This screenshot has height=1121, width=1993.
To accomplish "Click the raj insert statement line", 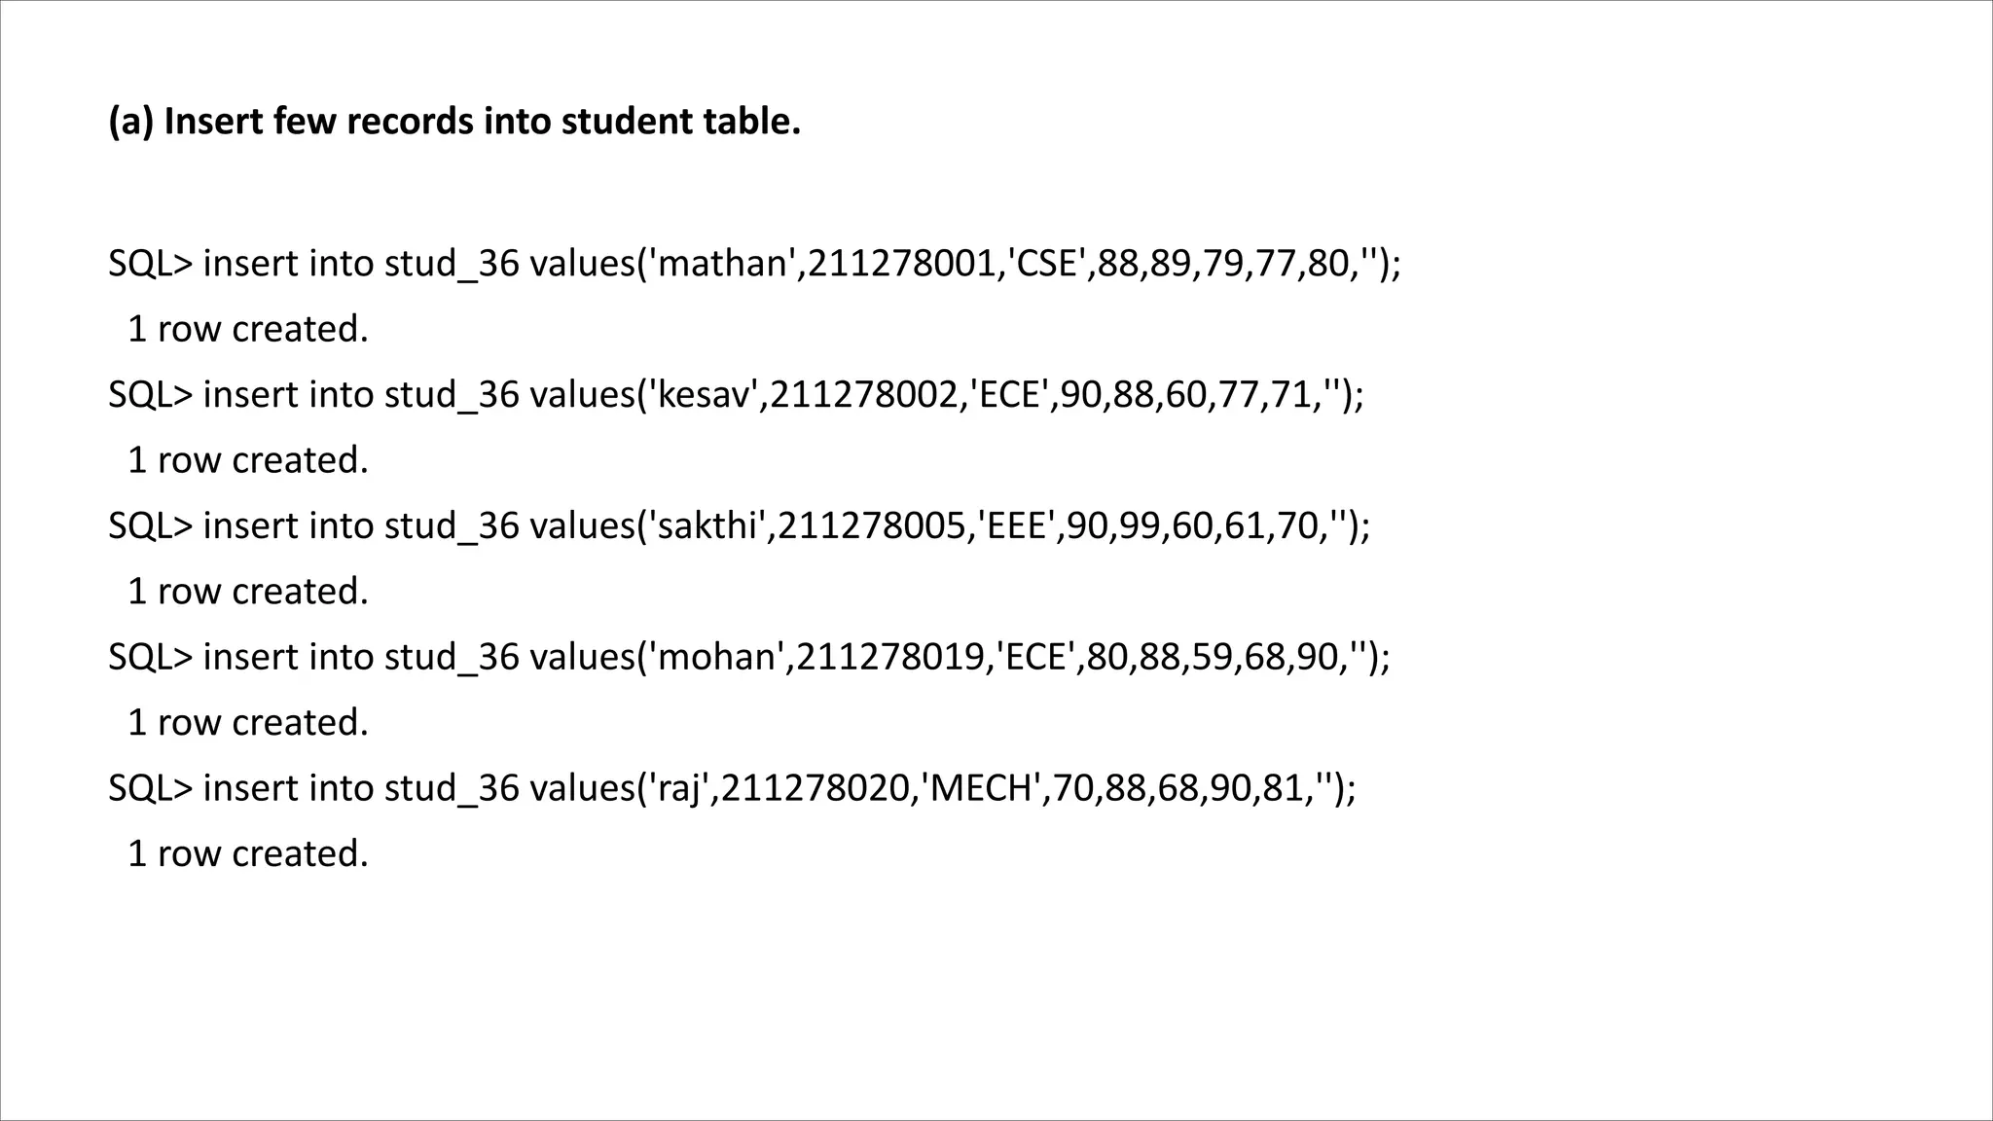I will click(732, 788).
